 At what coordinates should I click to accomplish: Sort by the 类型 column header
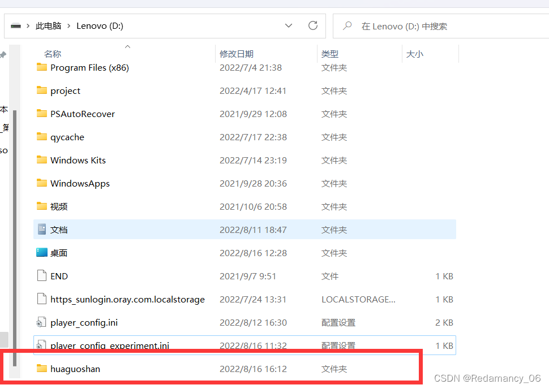pyautogui.click(x=330, y=54)
